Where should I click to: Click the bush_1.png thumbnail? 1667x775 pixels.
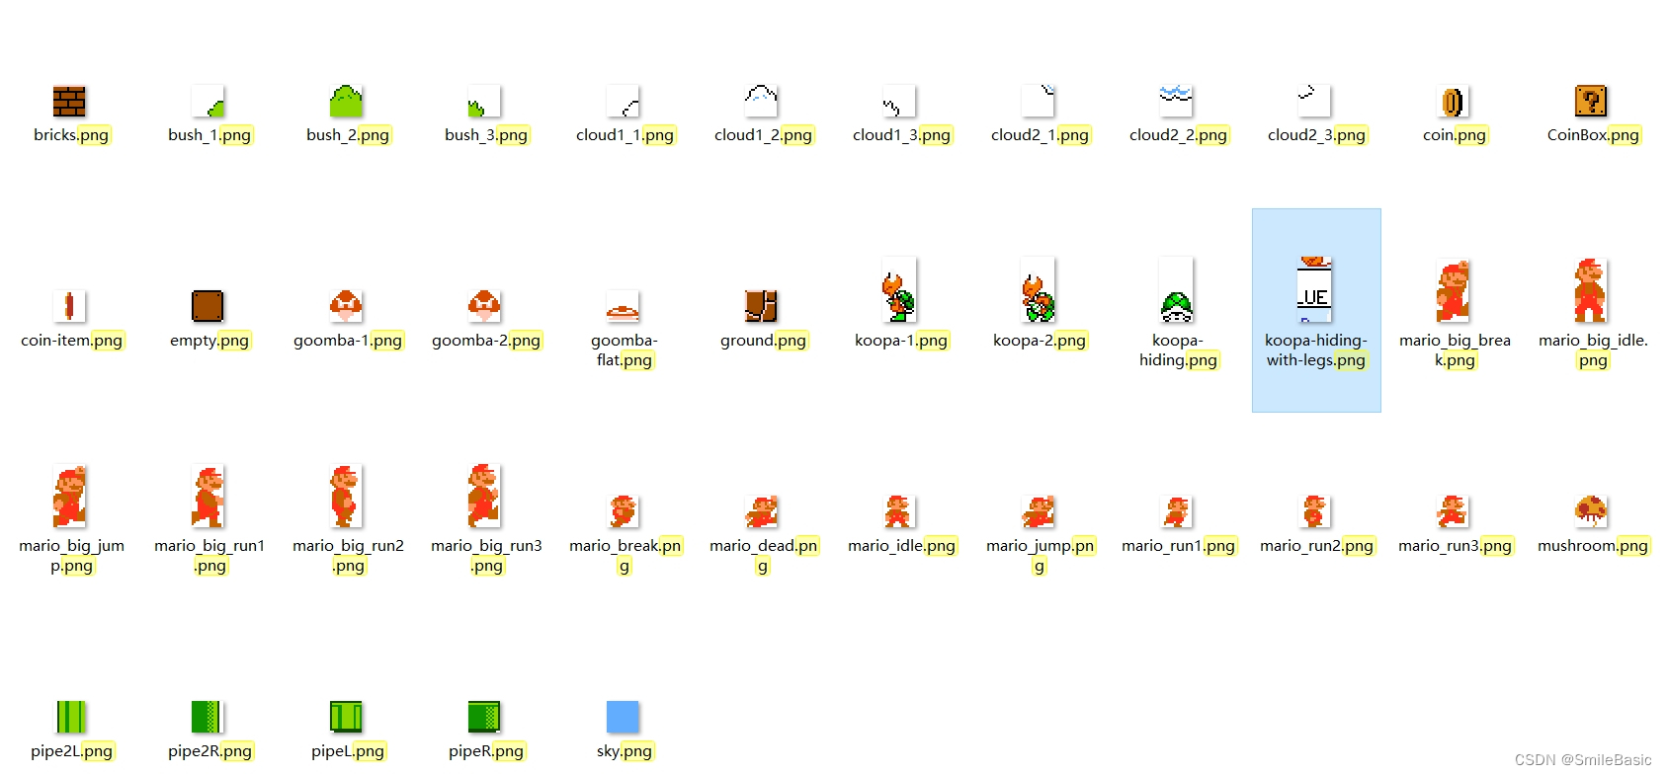208,101
